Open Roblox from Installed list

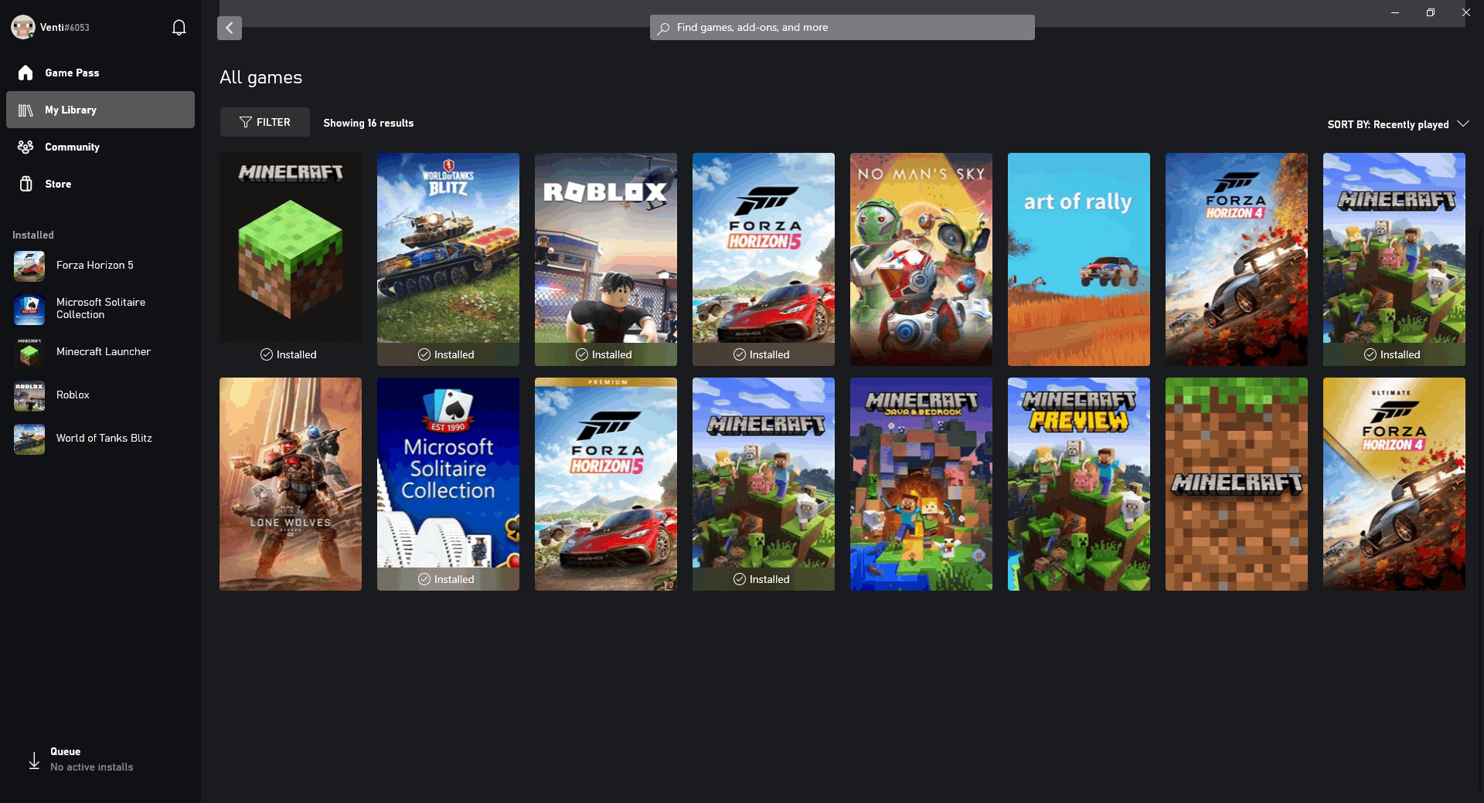pos(100,396)
